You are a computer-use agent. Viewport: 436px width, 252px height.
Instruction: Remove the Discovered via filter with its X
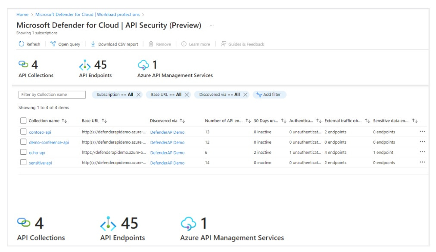click(245, 95)
